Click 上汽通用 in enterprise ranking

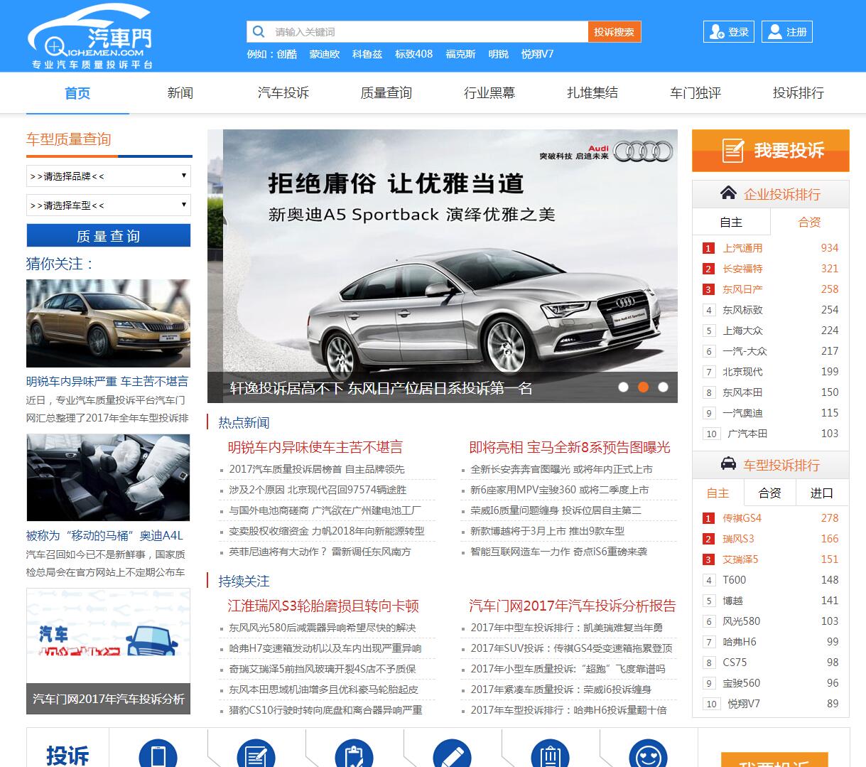(x=742, y=248)
